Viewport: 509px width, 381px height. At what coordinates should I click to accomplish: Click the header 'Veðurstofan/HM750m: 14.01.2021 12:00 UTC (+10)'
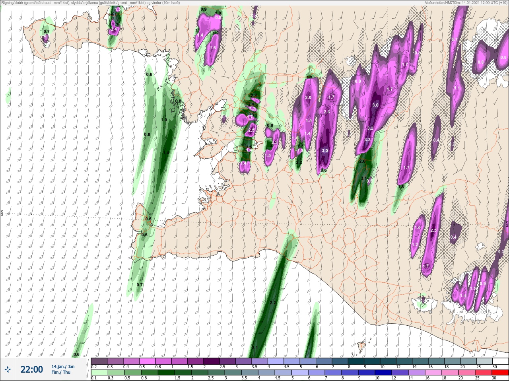click(x=466, y=3)
